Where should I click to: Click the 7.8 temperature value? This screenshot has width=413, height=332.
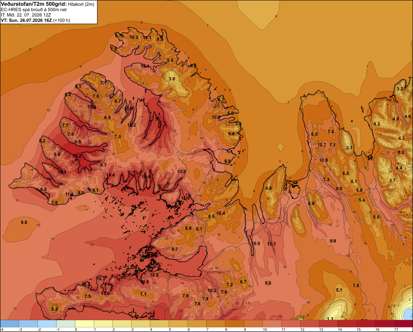click(x=224, y=292)
